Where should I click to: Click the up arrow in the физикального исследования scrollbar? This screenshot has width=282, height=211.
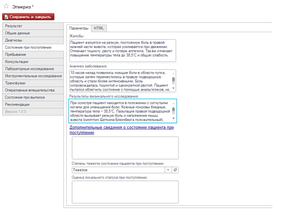[173, 103]
